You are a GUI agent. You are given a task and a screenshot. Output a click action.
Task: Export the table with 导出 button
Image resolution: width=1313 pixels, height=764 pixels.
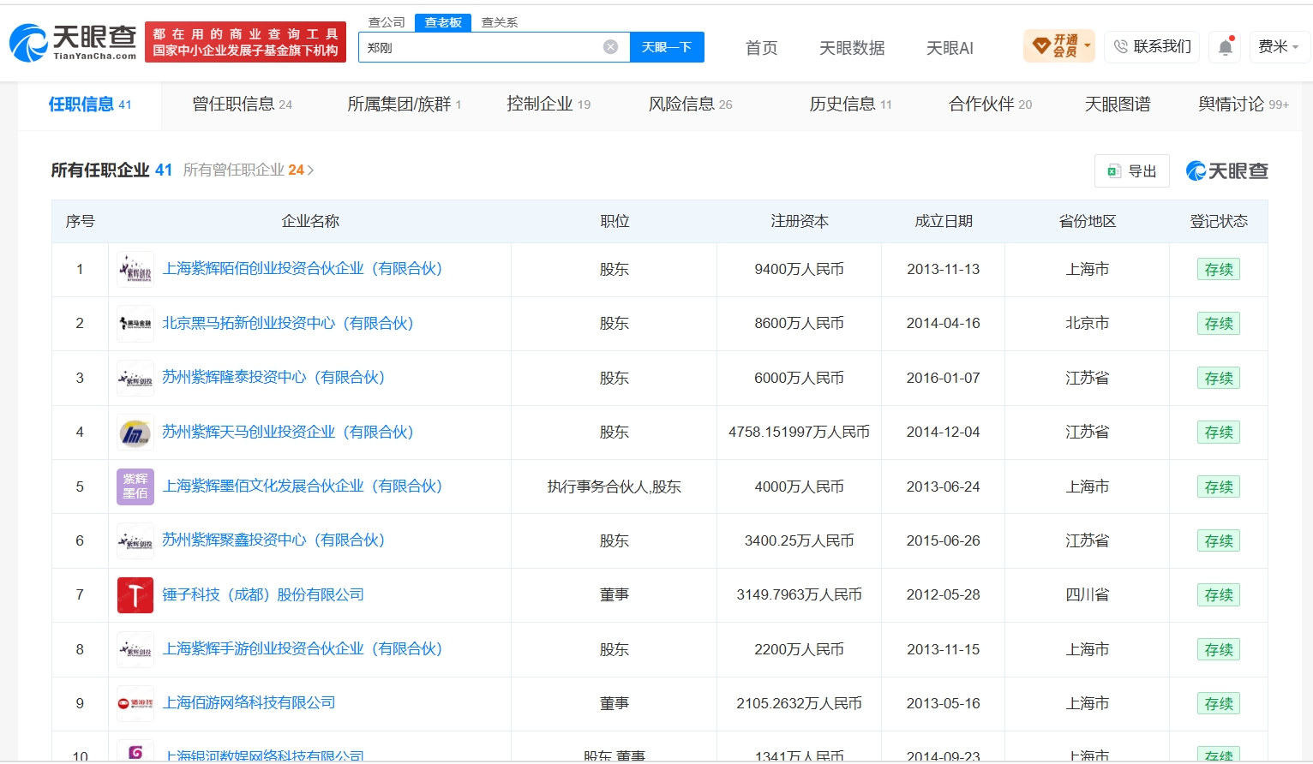[1132, 171]
